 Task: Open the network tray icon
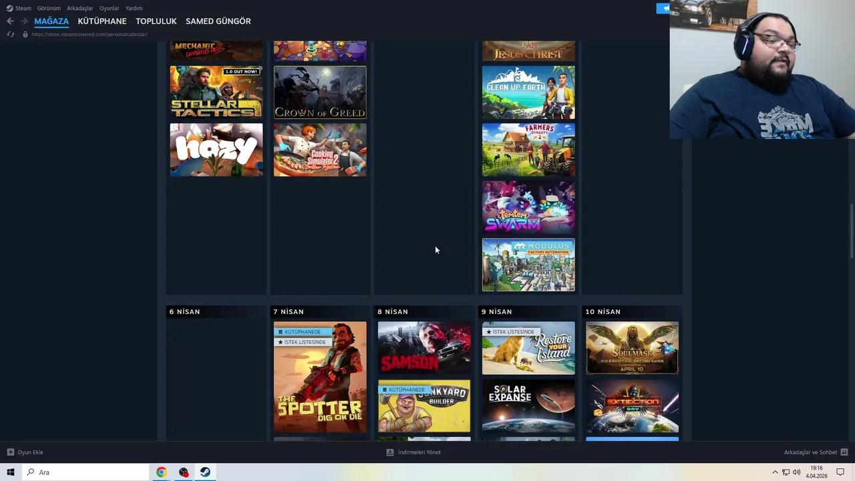tap(786, 472)
